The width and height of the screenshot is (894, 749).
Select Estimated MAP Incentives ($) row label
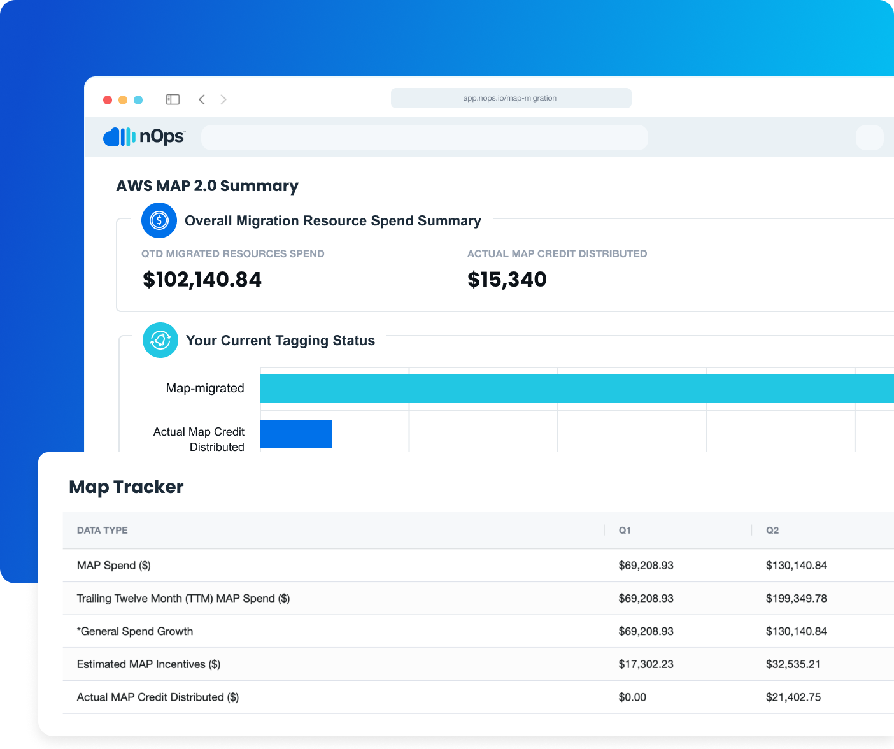[148, 664]
